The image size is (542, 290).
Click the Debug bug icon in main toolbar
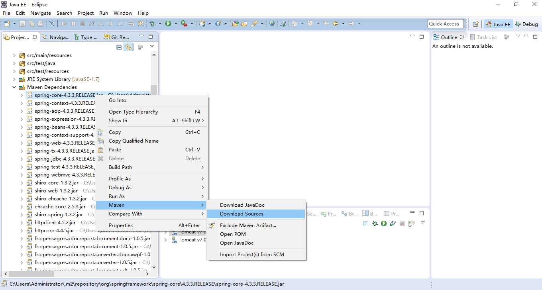[x=152, y=24]
